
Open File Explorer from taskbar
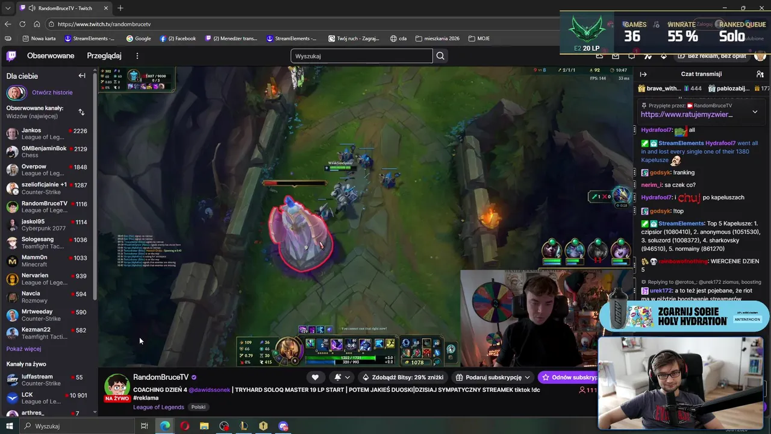(204, 426)
